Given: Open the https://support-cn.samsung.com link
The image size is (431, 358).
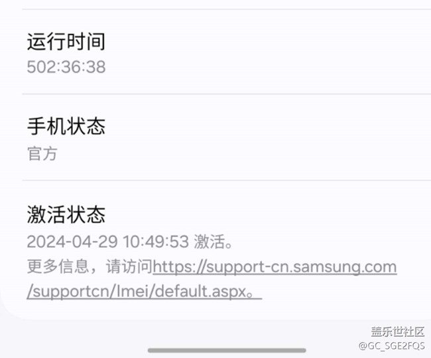Looking at the screenshot, I should point(275,267).
